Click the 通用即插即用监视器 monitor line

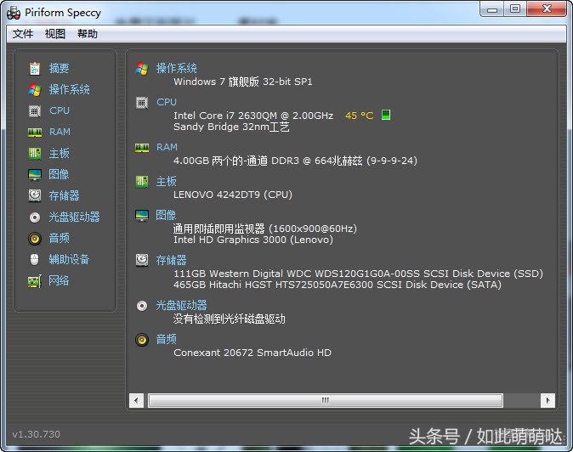(265, 229)
